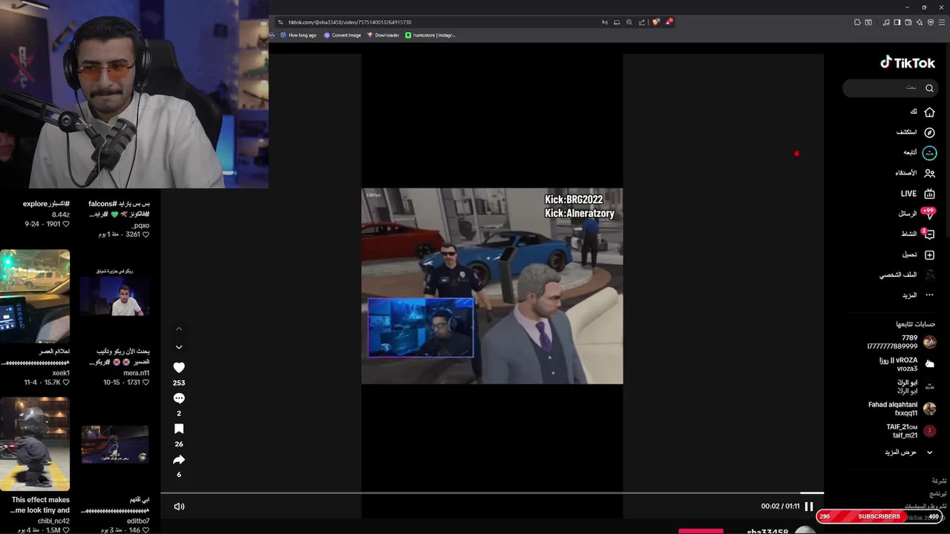Toggle the browser sidebar panel icon
The height and width of the screenshot is (534, 950).
point(897,22)
